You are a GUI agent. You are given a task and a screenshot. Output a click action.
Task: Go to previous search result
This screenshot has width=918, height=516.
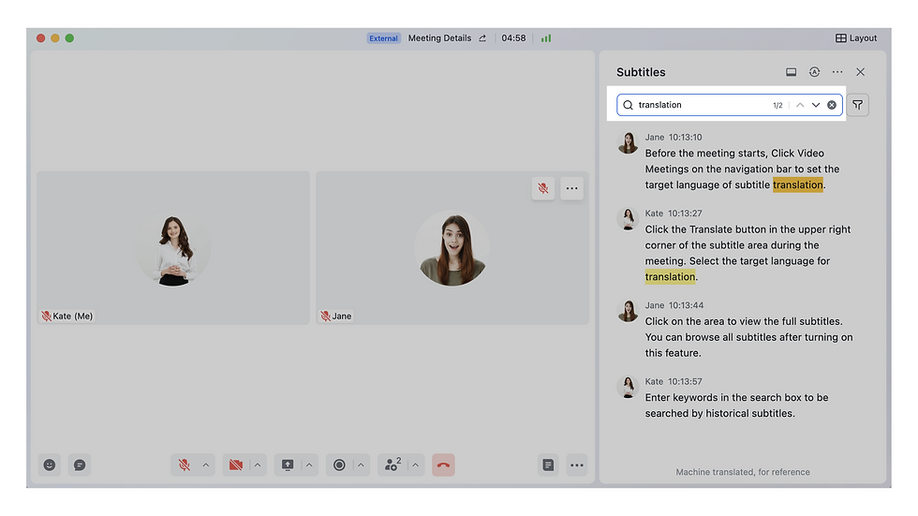(x=800, y=105)
